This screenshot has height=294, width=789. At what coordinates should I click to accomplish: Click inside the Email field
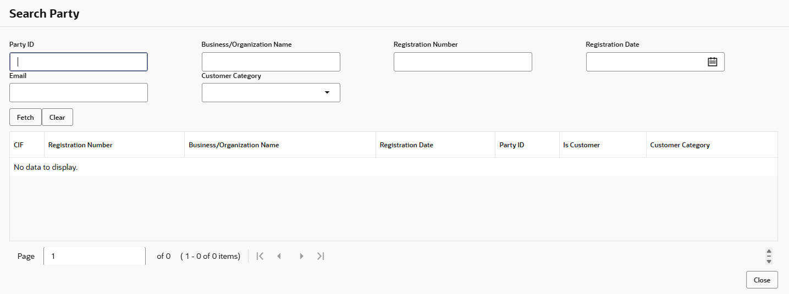coord(79,93)
